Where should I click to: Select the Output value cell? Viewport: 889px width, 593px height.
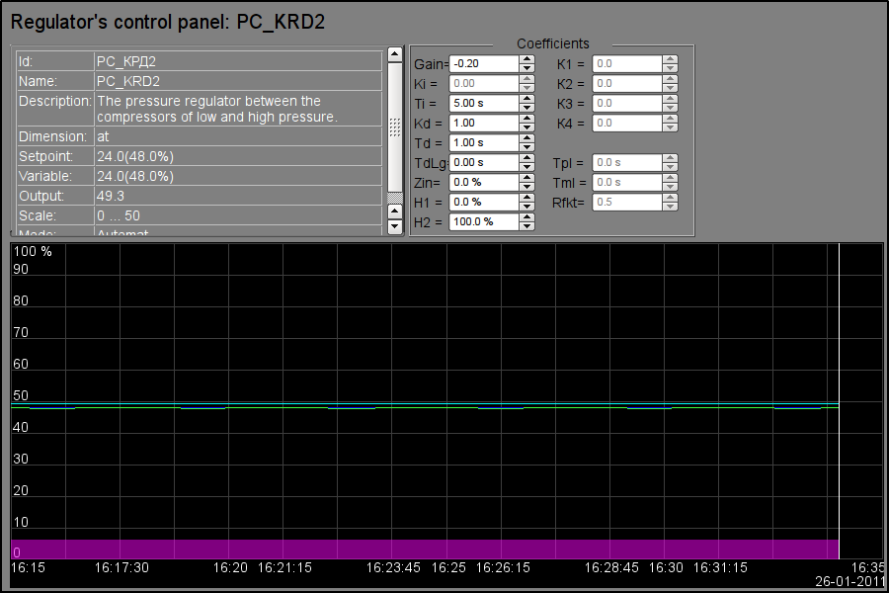click(x=237, y=196)
